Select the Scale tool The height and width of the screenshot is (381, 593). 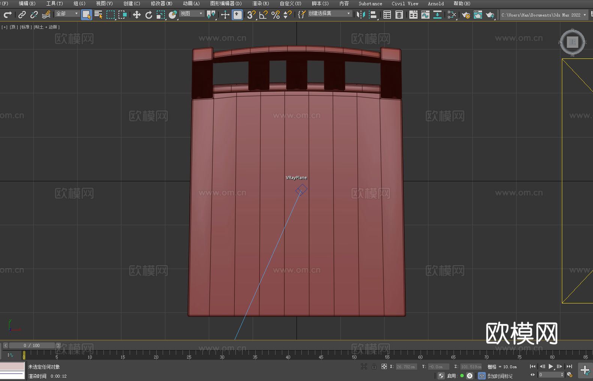coord(161,15)
